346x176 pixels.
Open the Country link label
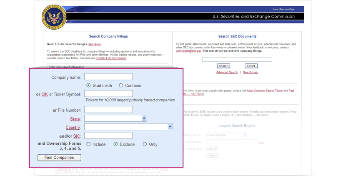coord(73,128)
